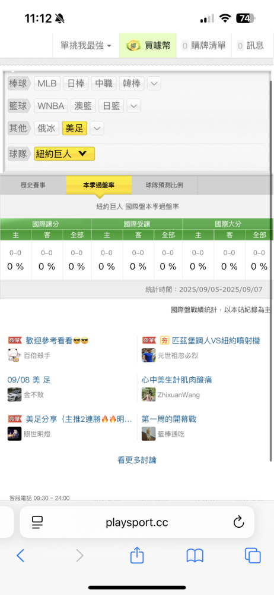Tap the 棒球 category label
This screenshot has height=595, width=274.
(x=20, y=83)
